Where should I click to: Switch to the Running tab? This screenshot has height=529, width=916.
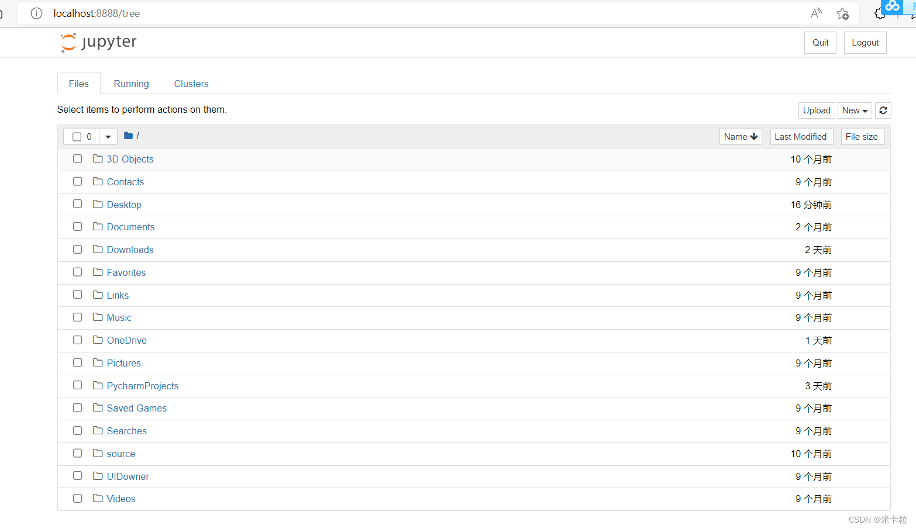click(131, 84)
